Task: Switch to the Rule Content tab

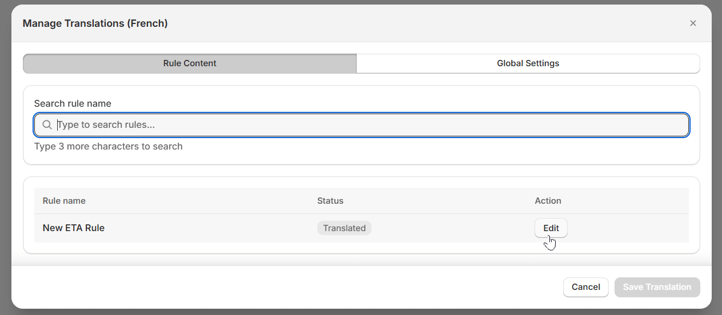Action: click(x=190, y=63)
